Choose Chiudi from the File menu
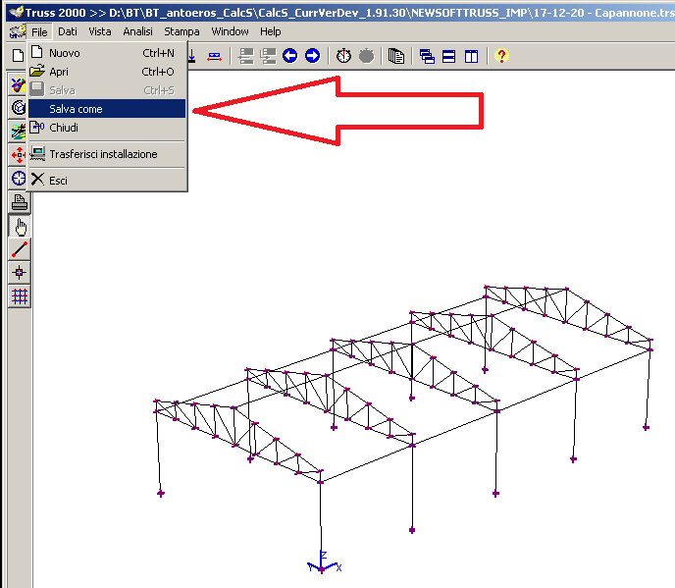This screenshot has height=588, width=675. click(107, 128)
